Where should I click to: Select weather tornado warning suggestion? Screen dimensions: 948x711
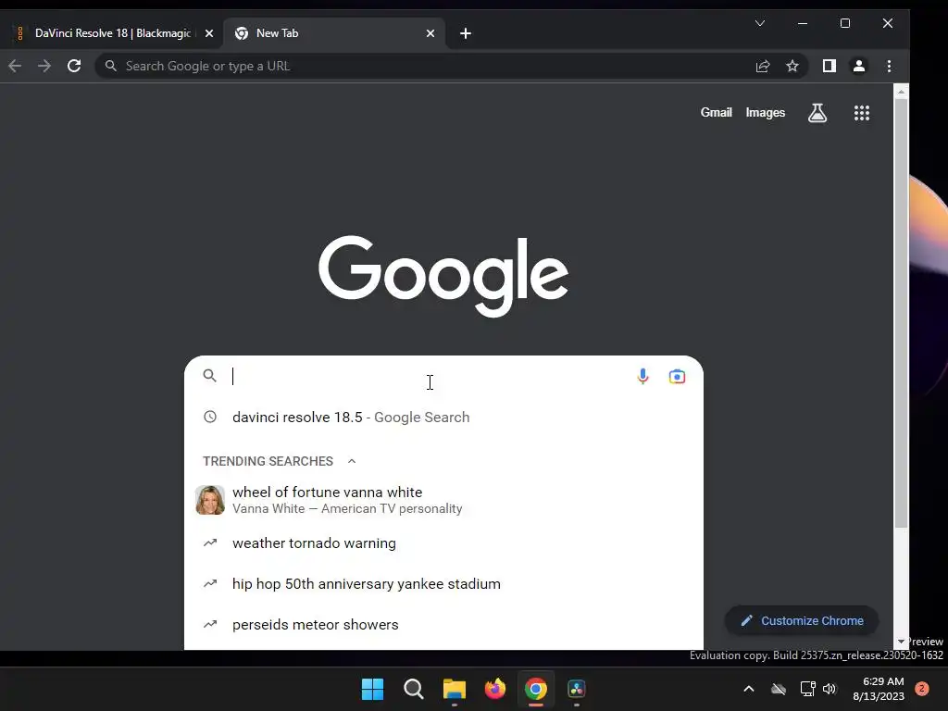(444, 543)
